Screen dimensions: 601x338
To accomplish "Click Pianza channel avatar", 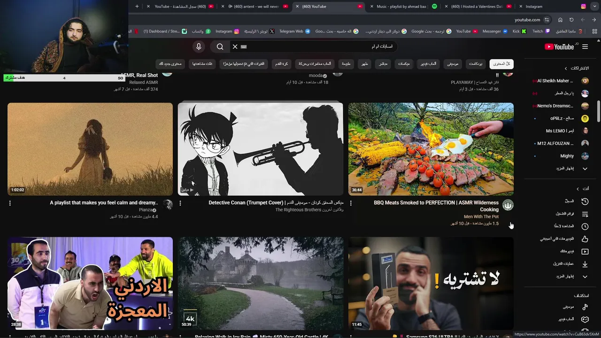I will point(167,205).
